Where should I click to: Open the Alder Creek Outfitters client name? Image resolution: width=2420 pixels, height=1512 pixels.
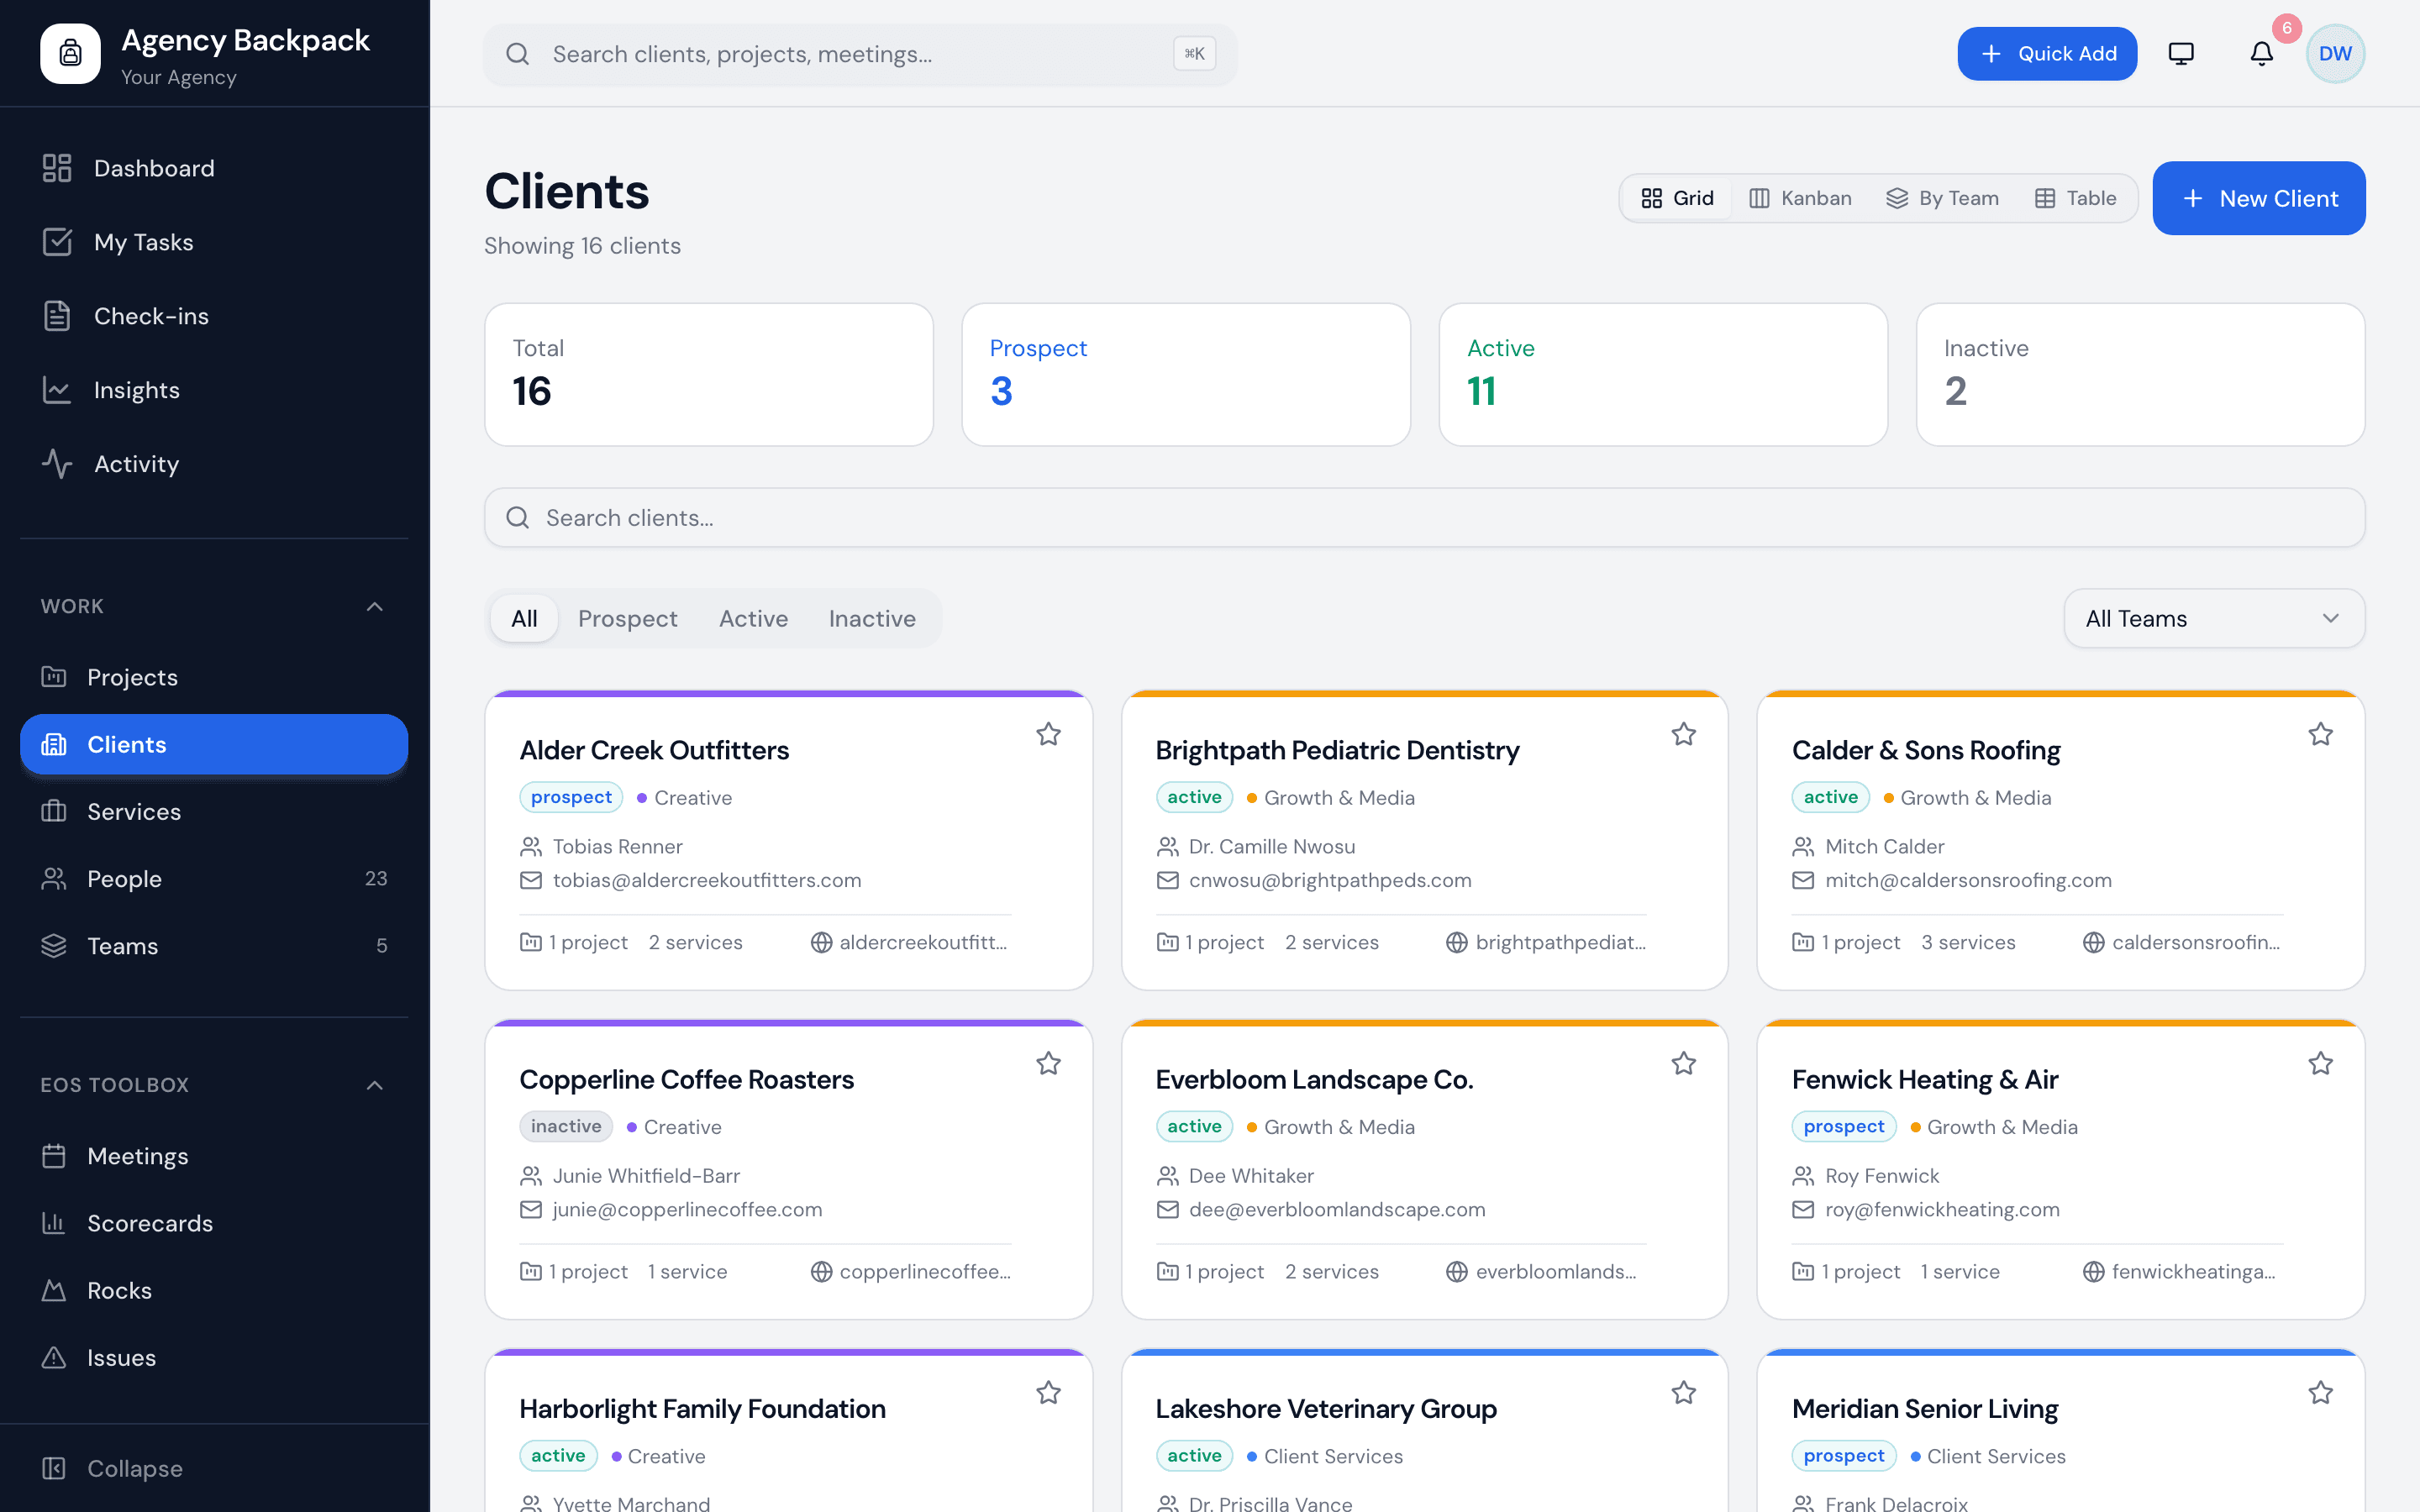point(654,750)
